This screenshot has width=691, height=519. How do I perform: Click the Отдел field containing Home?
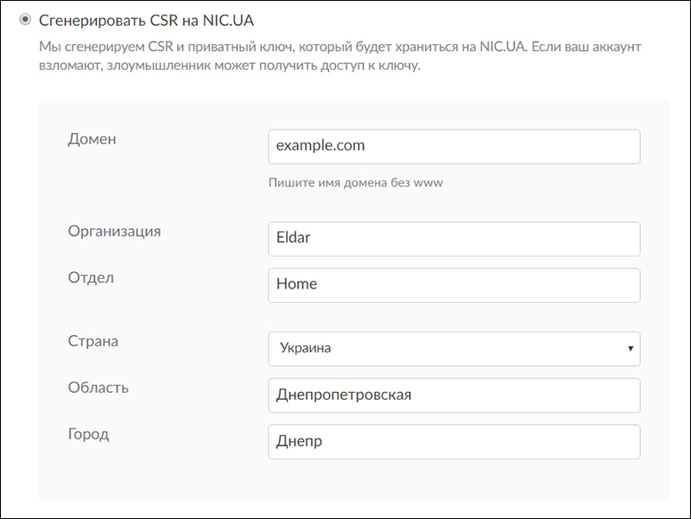(453, 285)
